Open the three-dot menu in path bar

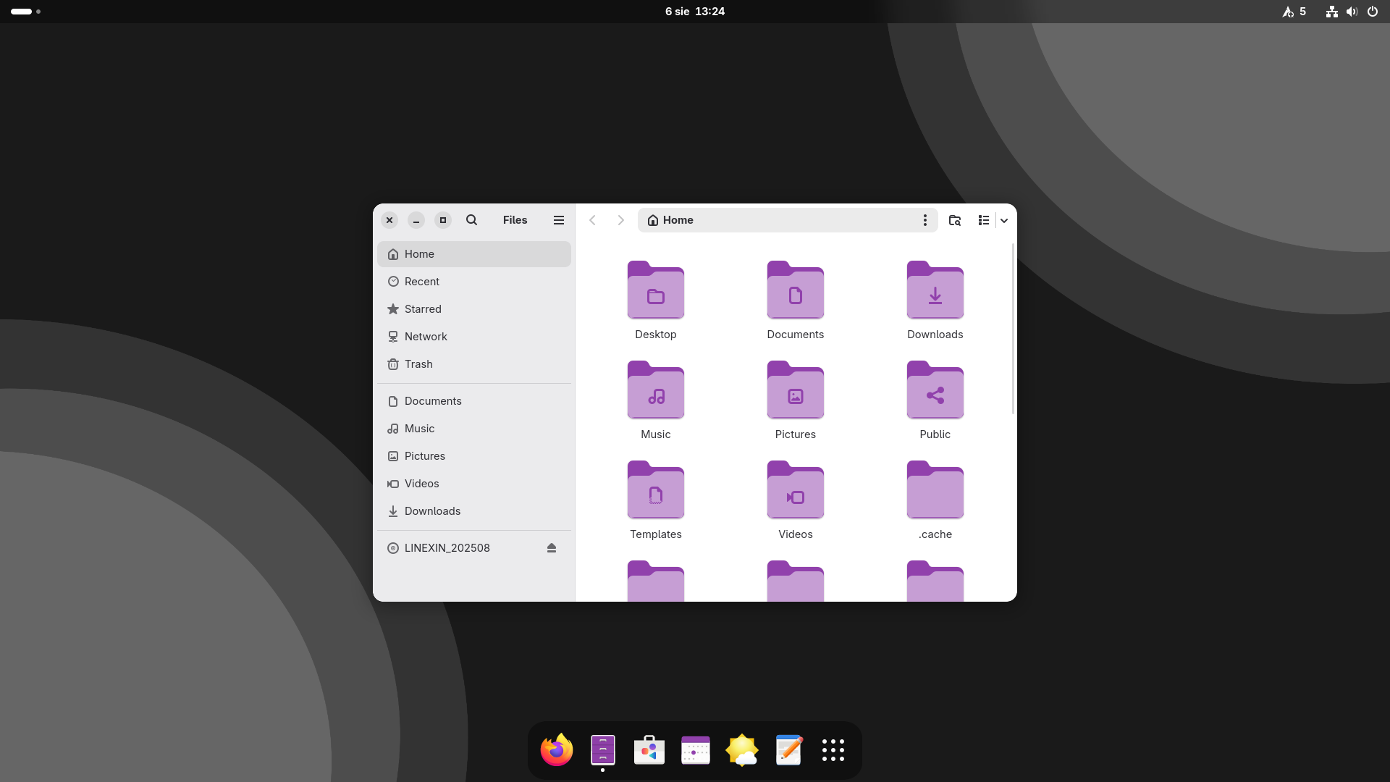(924, 220)
